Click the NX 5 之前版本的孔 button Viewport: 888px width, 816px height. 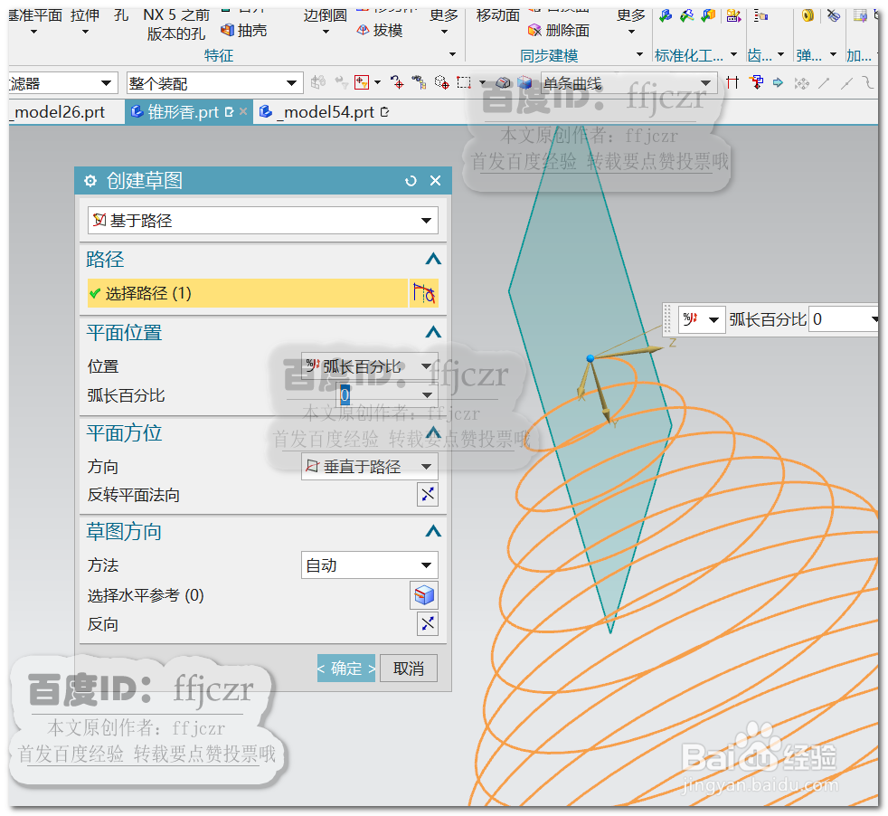[175, 25]
